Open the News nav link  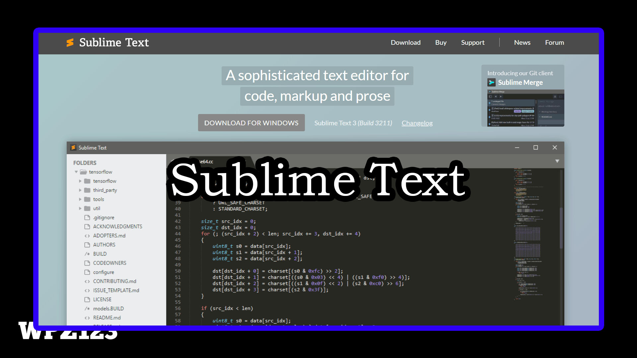coord(522,42)
